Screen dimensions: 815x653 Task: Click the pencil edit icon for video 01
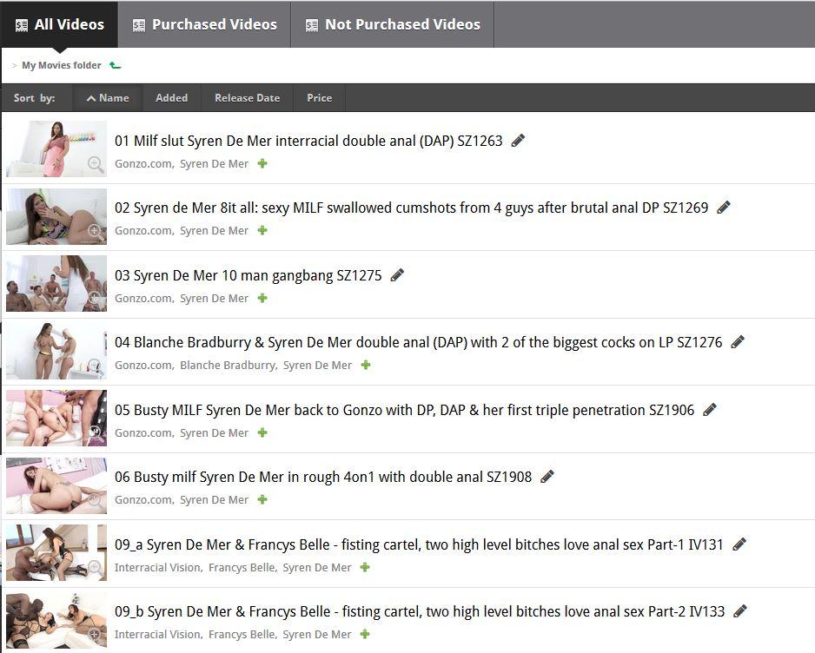coord(518,141)
